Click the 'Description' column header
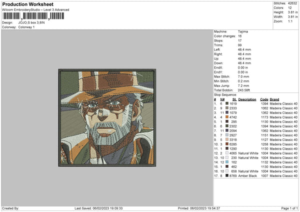The image size is (300, 212). (247, 99)
